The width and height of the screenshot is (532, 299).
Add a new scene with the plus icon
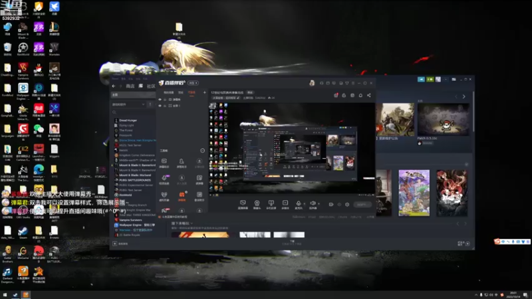(x=205, y=92)
